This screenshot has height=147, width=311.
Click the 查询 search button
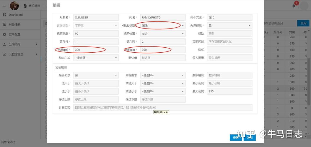point(303,23)
